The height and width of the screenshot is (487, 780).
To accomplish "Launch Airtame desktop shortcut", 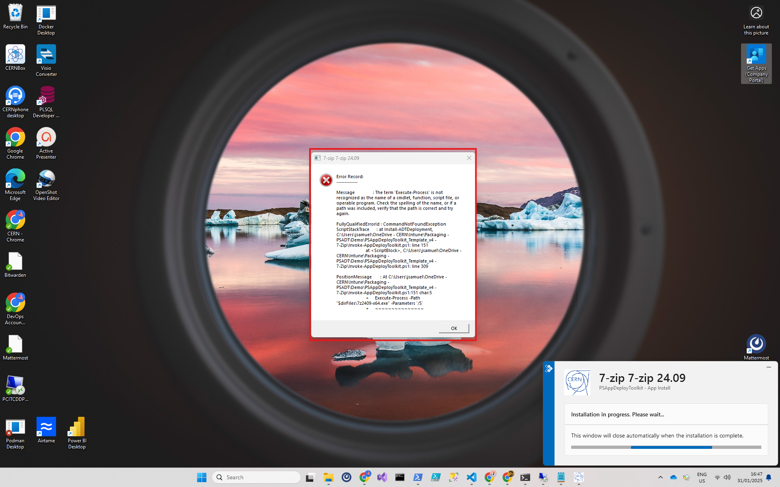I will click(46, 430).
